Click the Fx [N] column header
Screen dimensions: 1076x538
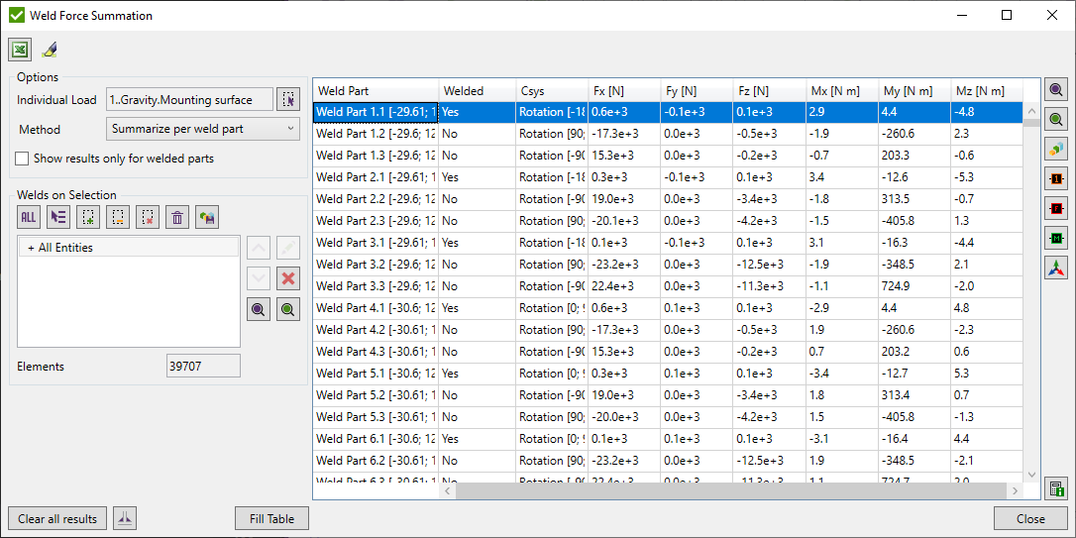click(x=623, y=90)
